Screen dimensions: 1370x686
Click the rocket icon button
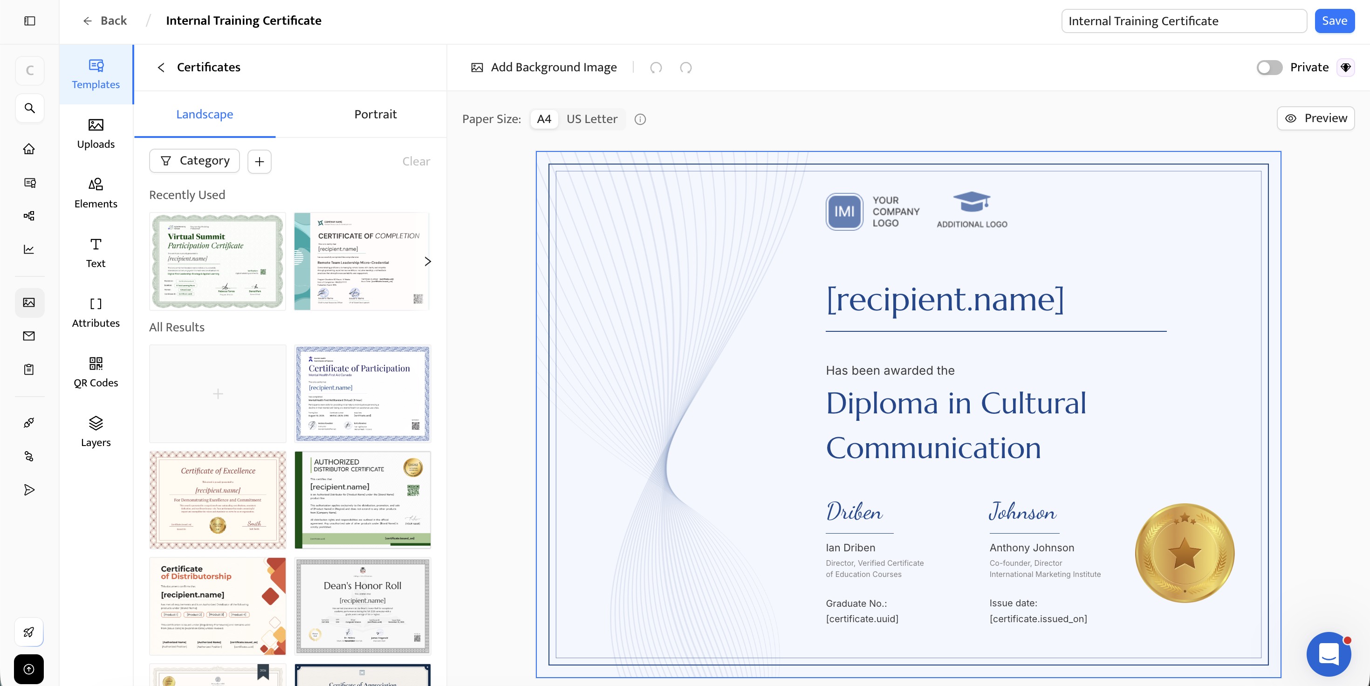click(x=29, y=632)
